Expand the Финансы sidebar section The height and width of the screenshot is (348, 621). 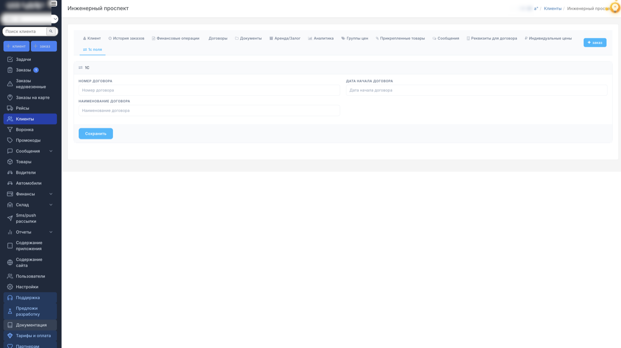pos(51,194)
